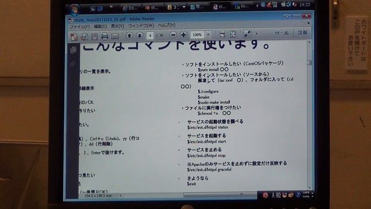This screenshot has height=209, width=371.
Task: Click the IME help question mark icon
Action: [298, 195]
